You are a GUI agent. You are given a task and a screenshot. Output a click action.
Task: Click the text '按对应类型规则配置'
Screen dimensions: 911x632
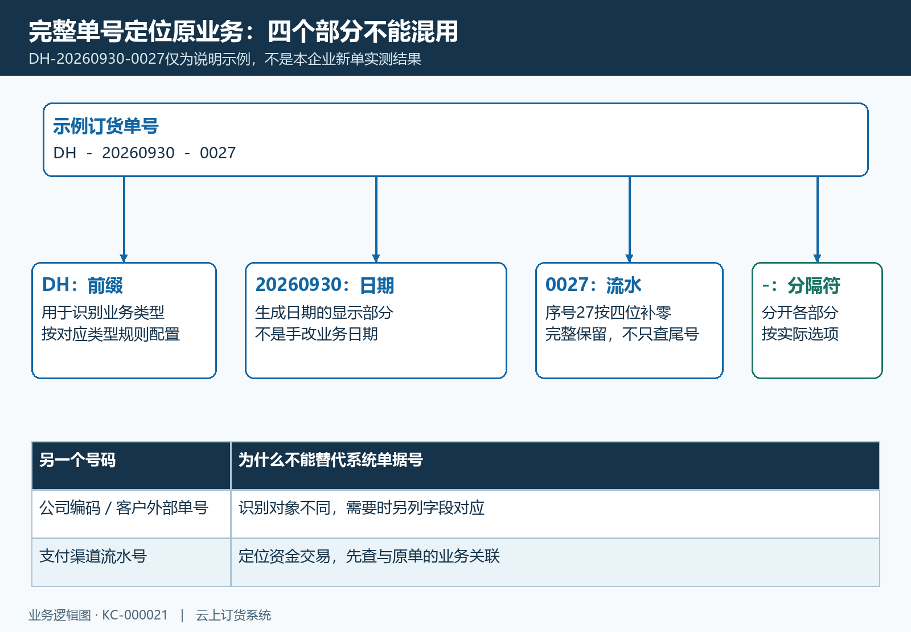point(111,334)
